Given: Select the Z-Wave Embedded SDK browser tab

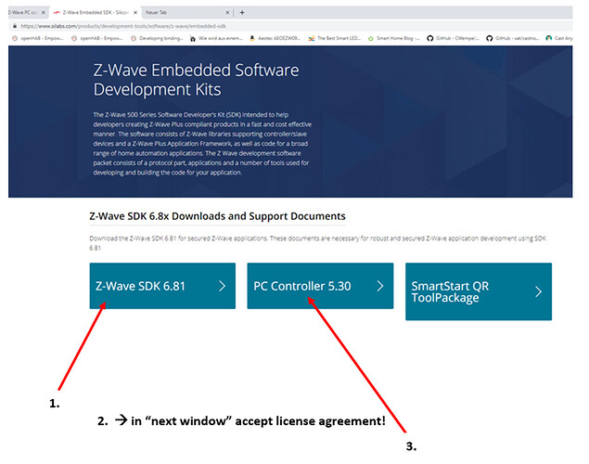Looking at the screenshot, I should [x=96, y=12].
